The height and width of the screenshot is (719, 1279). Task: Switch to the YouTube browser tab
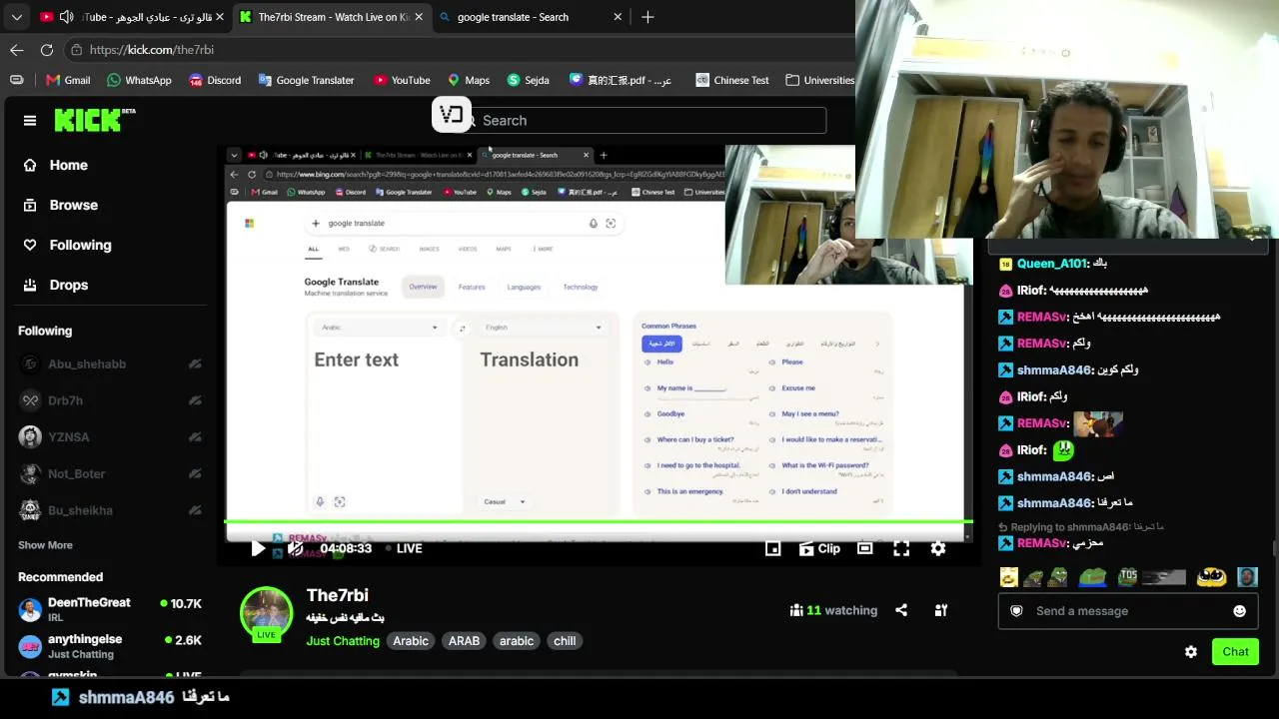(132, 17)
